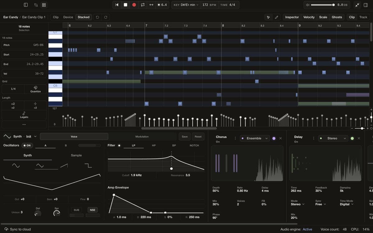The image size is (373, 233).
Task: Open the Init preset dropdown
Action: click(31, 136)
